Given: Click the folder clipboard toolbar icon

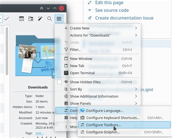Looking at the screenshot, I should click(x=31, y=19).
